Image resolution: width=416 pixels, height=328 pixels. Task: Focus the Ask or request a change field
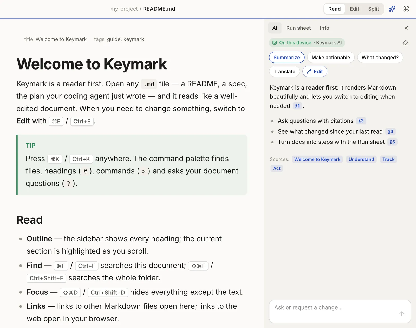(340, 311)
